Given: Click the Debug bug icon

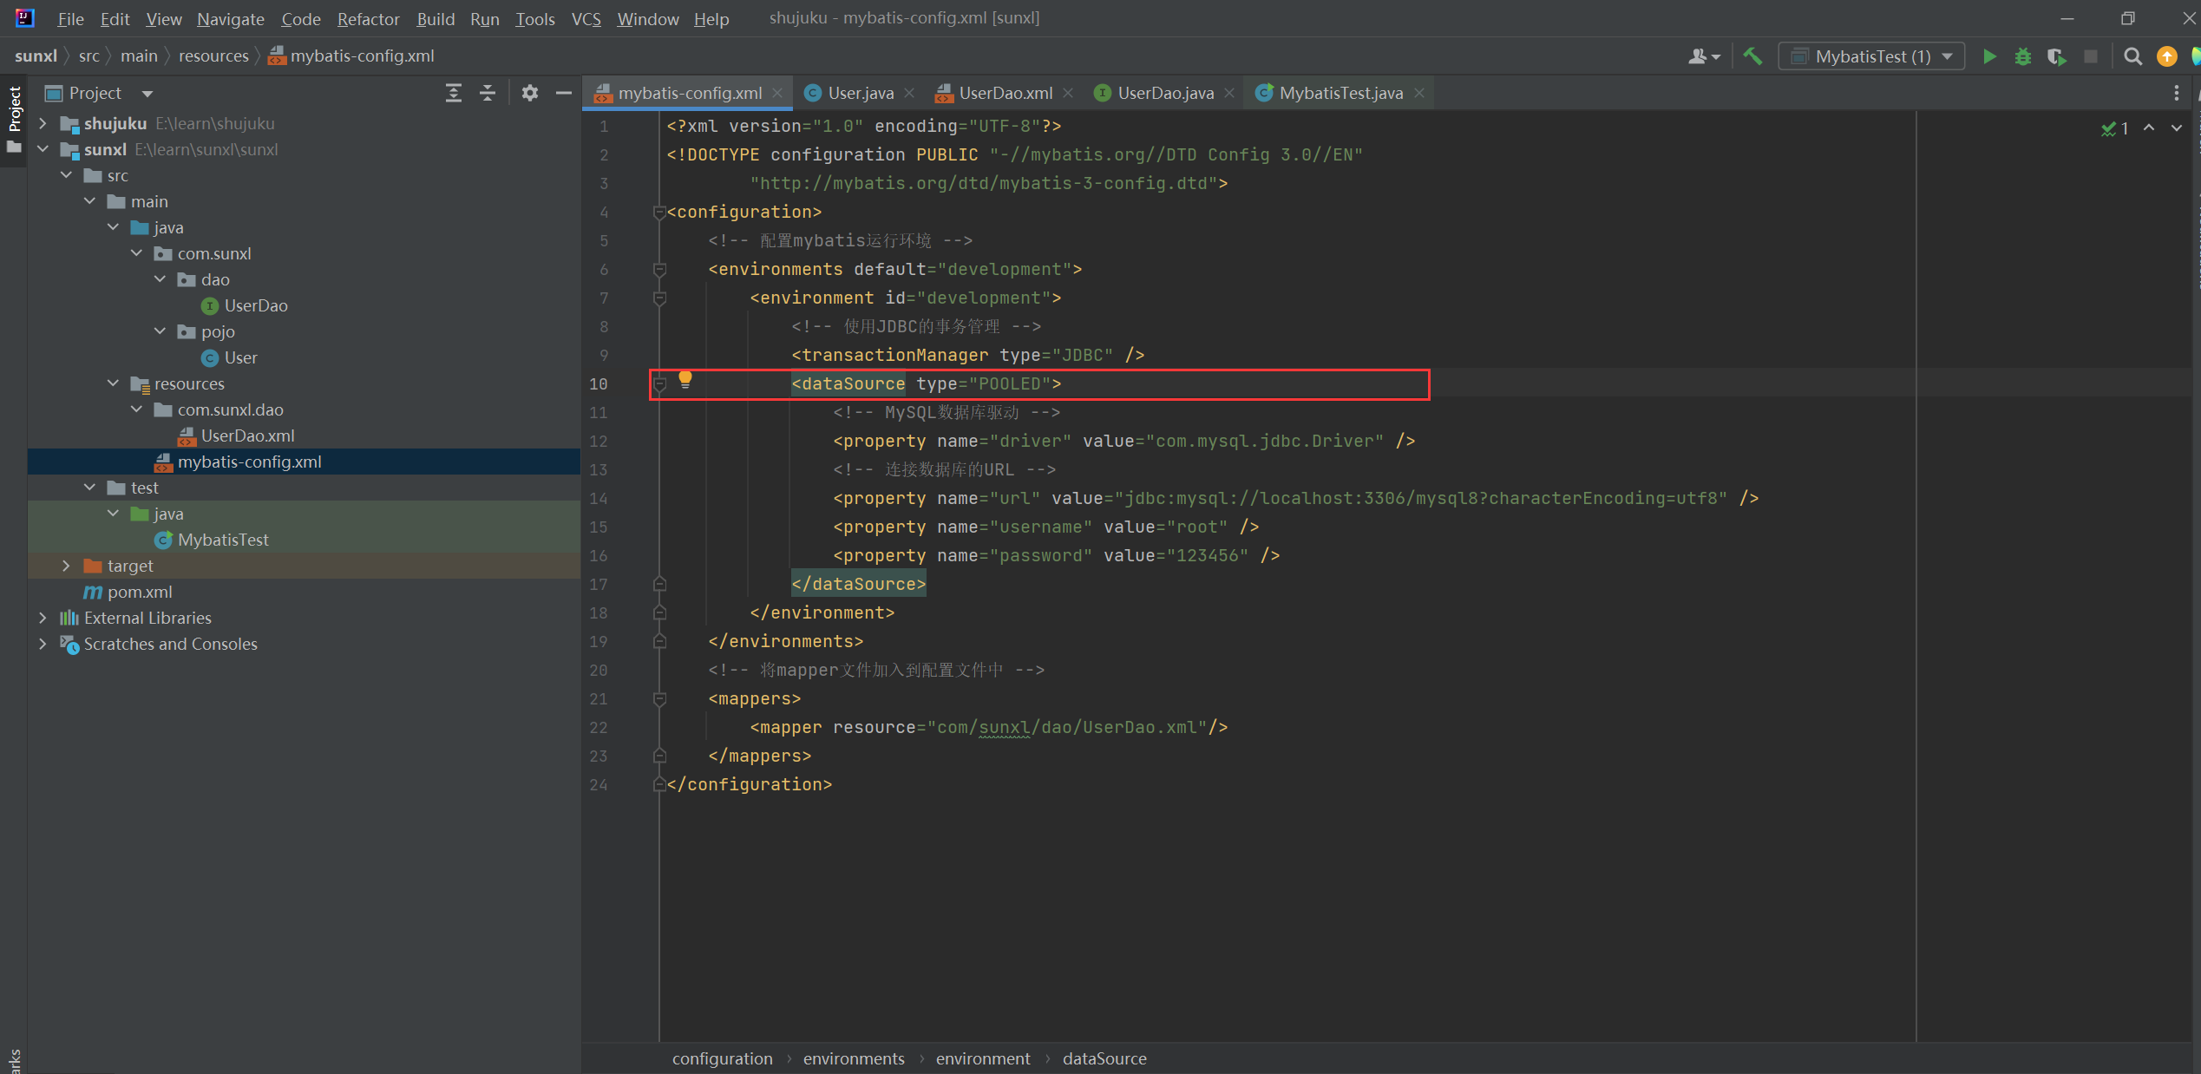Looking at the screenshot, I should click(x=2022, y=56).
